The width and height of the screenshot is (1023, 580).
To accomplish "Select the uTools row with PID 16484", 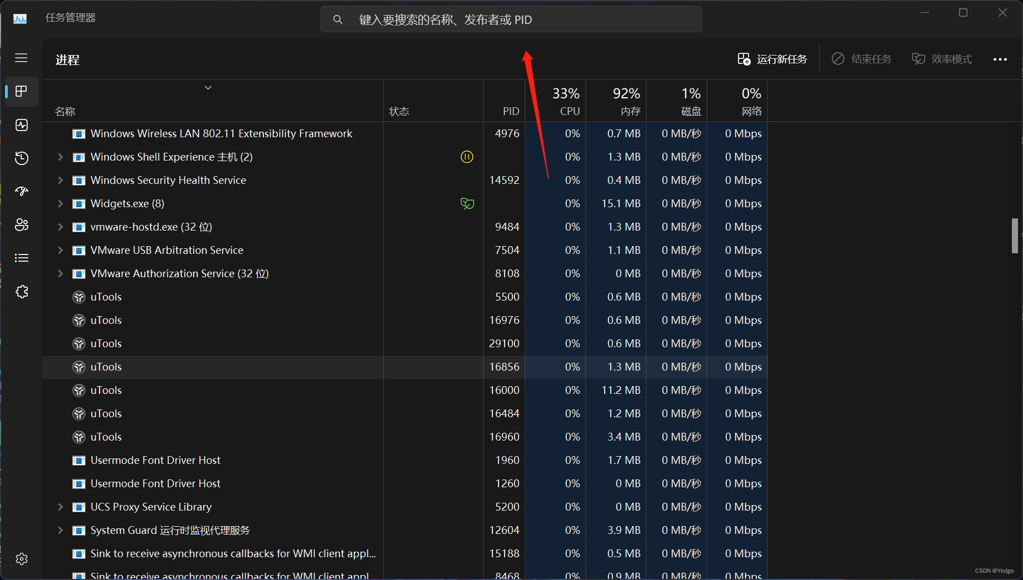I will tap(405, 413).
